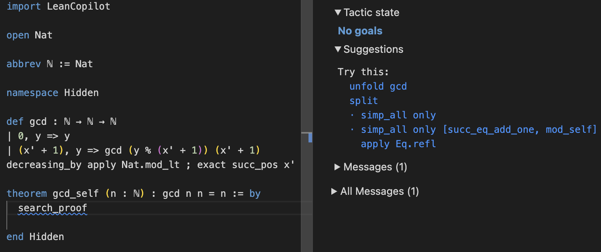Apply the 'unfold gcd' suggestion
This screenshot has height=252, width=601.
point(378,86)
